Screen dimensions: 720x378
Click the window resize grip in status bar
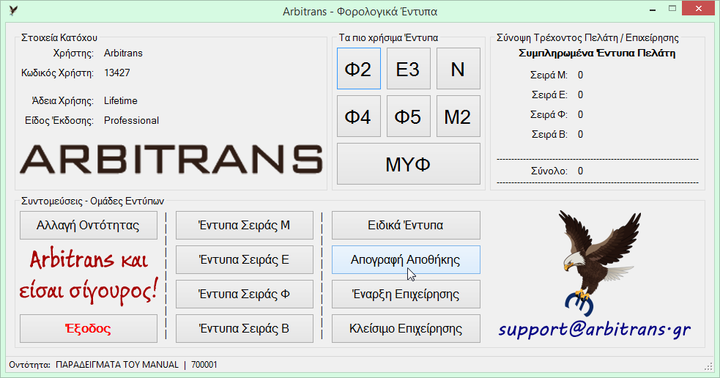(708, 366)
